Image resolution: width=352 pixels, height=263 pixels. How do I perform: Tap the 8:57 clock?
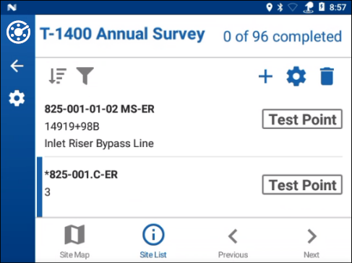(x=338, y=7)
